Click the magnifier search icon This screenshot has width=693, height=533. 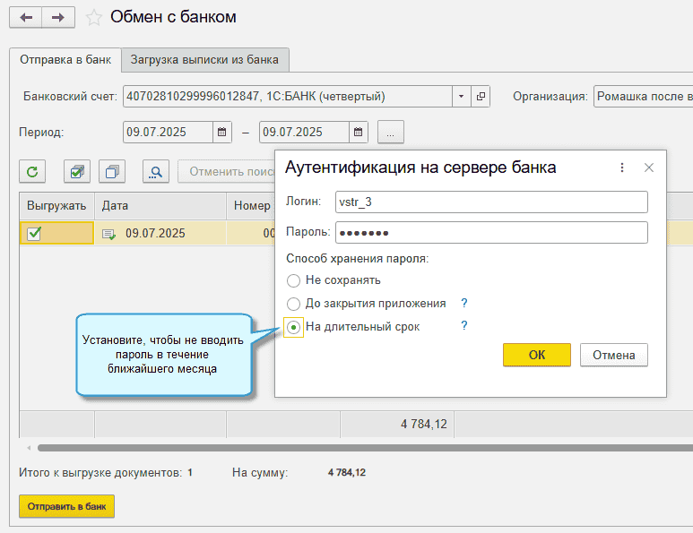[155, 171]
